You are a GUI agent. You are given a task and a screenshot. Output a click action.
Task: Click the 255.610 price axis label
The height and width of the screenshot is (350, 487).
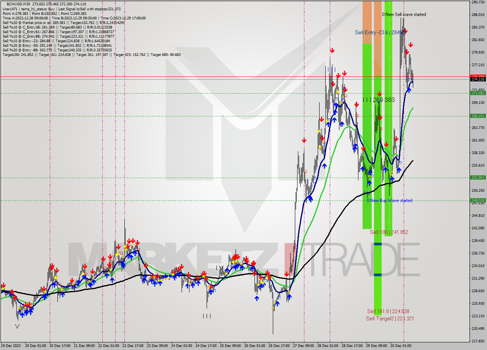coord(478,165)
